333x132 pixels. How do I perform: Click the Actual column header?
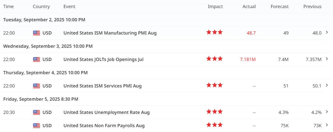coord(249,6)
